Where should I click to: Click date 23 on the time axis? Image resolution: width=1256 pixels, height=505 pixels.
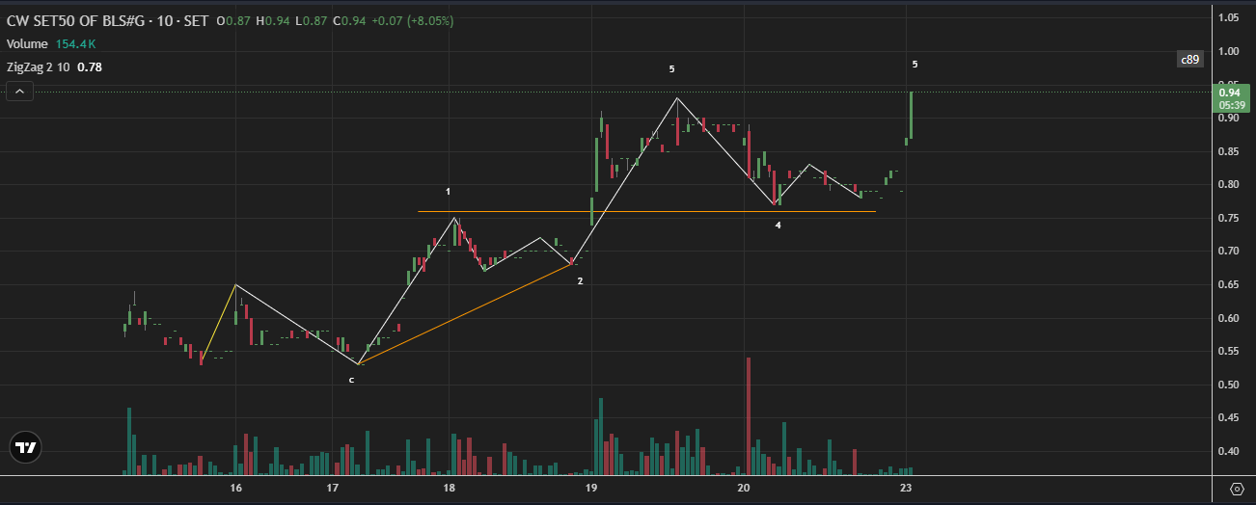point(906,490)
